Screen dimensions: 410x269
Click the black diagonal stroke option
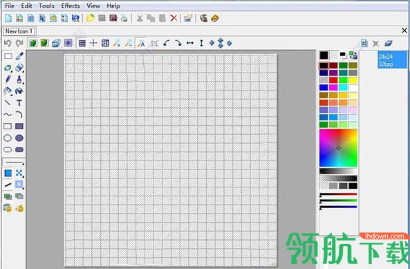(8, 185)
